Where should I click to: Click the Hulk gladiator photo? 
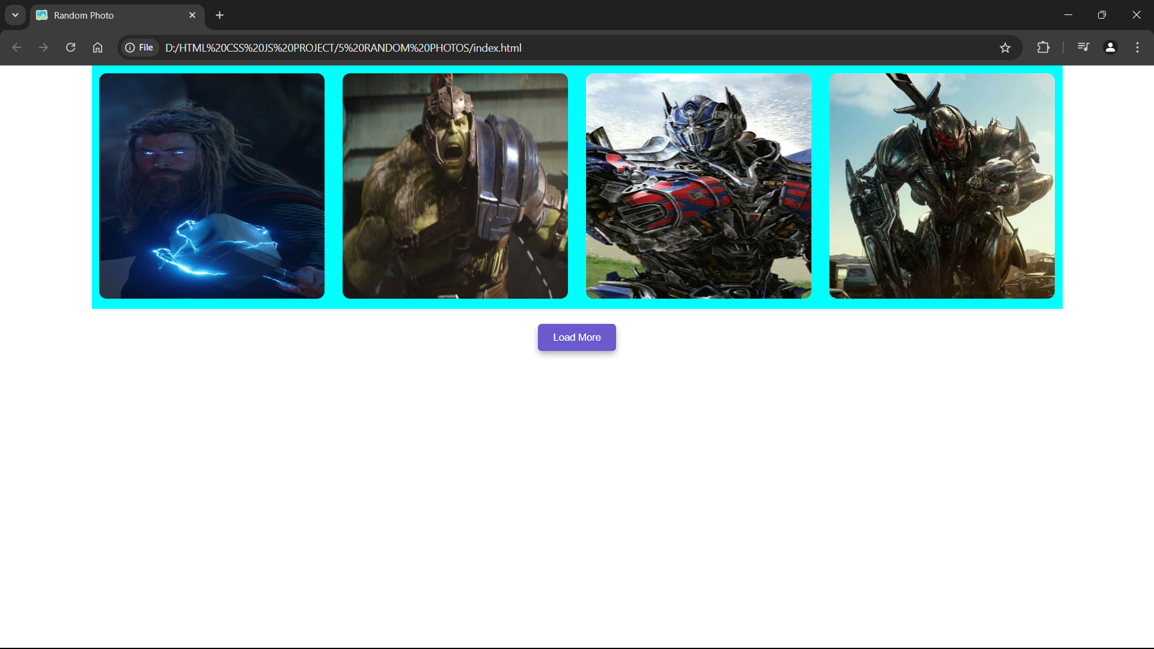455,186
